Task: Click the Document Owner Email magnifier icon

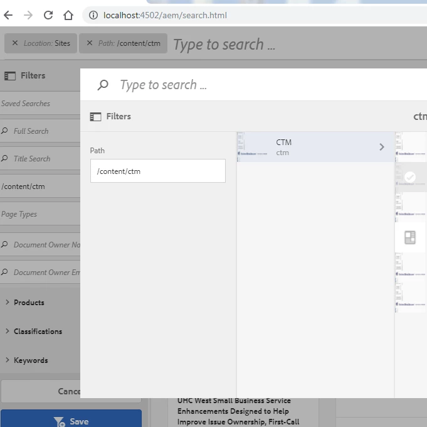Action: point(4,272)
